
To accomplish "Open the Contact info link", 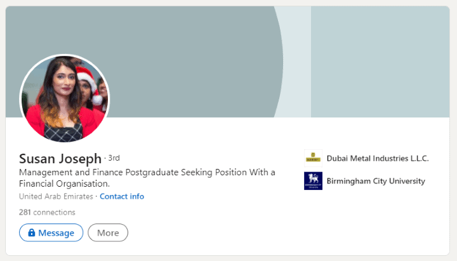I will coord(122,196).
